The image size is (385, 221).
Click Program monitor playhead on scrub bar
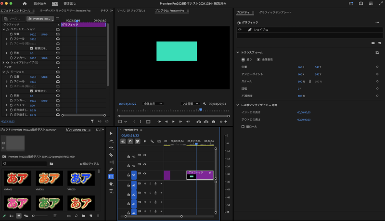pos(201,110)
